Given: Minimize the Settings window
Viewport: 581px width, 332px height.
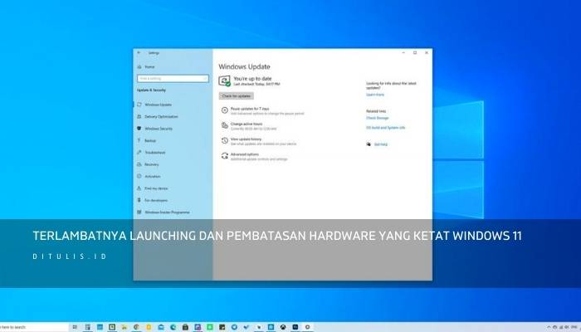Looking at the screenshot, I should coord(403,52).
